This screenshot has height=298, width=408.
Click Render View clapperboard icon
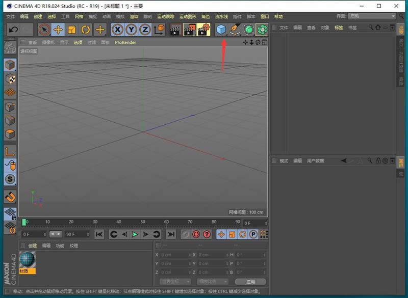click(176, 30)
